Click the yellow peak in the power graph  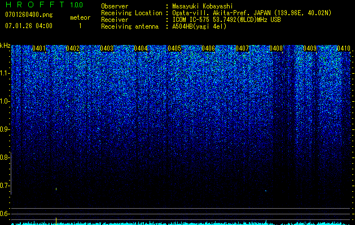(x=56, y=221)
